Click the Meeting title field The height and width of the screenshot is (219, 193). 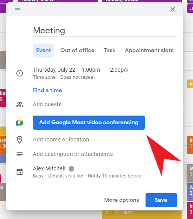105,31
